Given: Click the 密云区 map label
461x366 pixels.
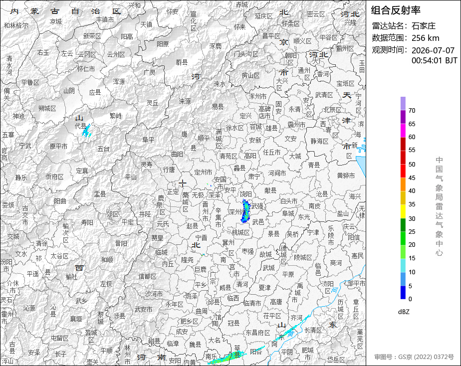Looking at the screenshot, I should (x=316, y=14).
